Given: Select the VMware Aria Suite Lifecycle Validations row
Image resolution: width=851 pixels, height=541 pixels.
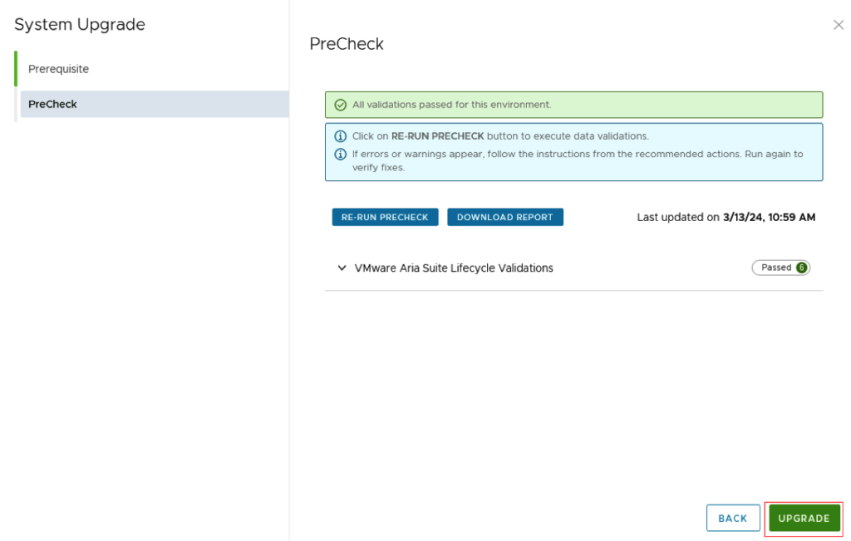Looking at the screenshot, I should coord(454,268).
